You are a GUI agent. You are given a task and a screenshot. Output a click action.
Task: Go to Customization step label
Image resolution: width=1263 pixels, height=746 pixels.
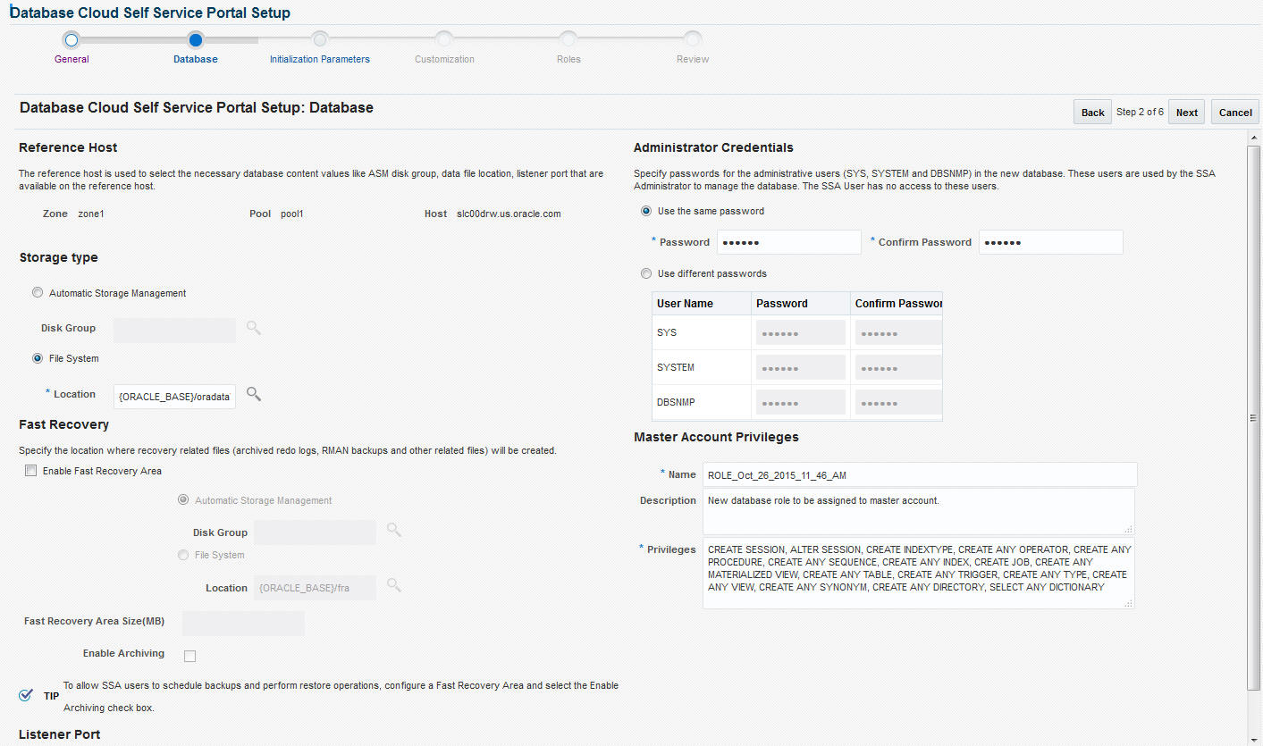(444, 59)
